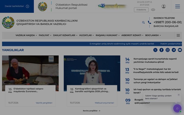The height and width of the screenshot is (115, 184).
Task: Open the BARCHA RAQAMLAR link
Action: (x=166, y=26)
